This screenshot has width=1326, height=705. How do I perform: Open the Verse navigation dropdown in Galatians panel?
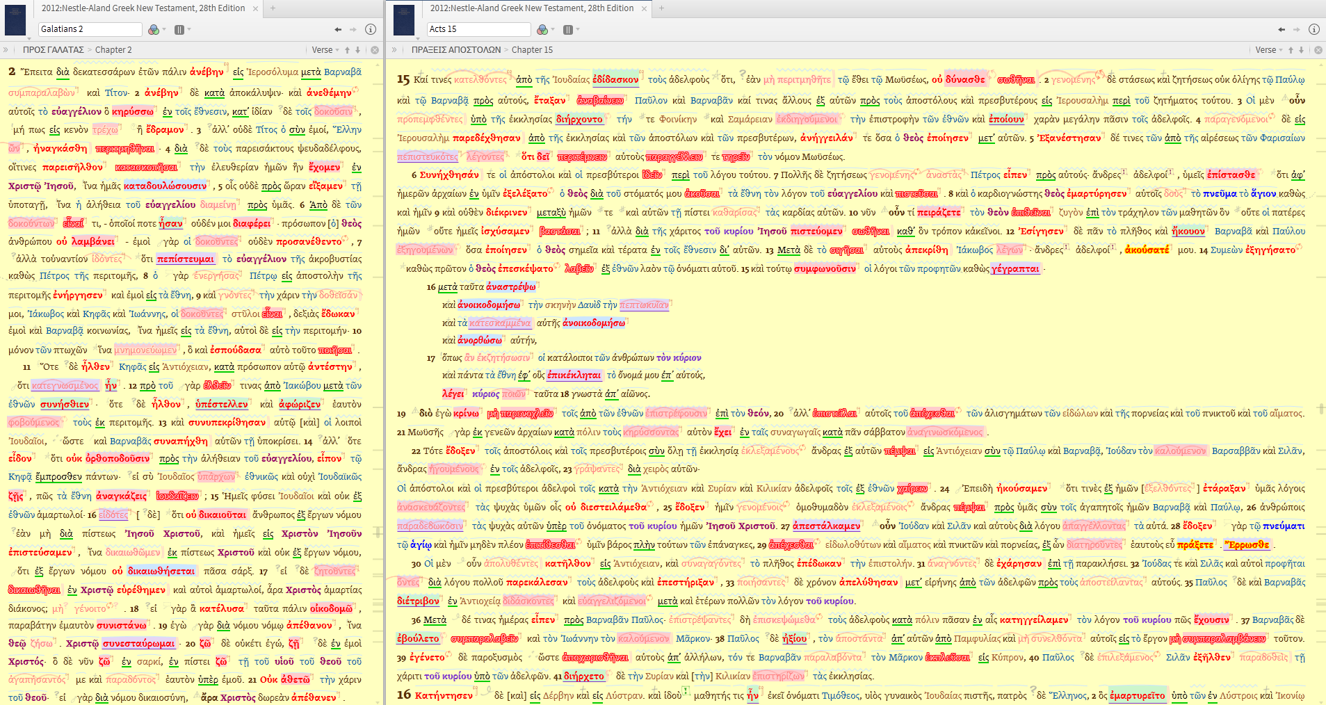pyautogui.click(x=325, y=50)
